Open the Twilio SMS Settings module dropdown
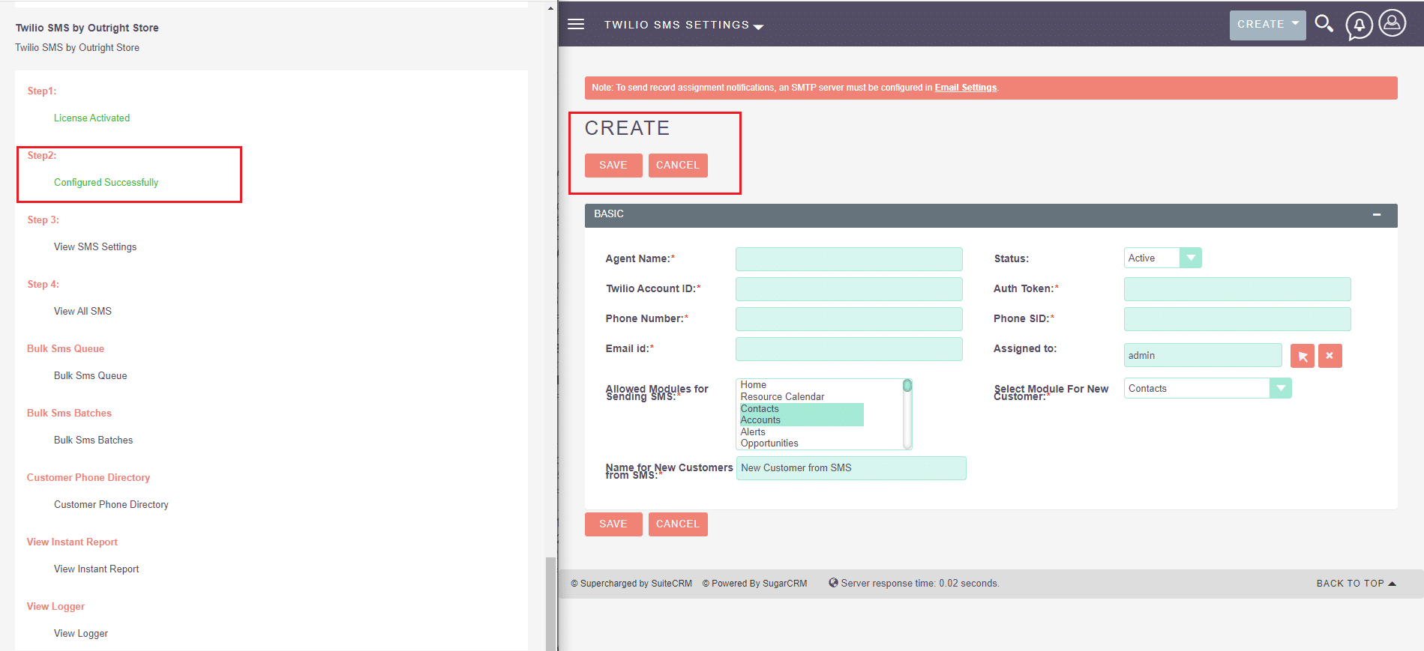The height and width of the screenshot is (651, 1424). tap(684, 25)
